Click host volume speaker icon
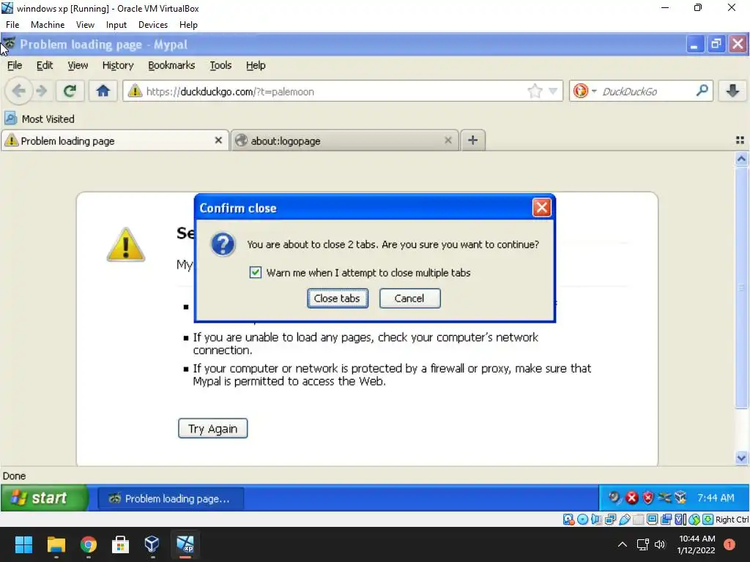 click(660, 544)
